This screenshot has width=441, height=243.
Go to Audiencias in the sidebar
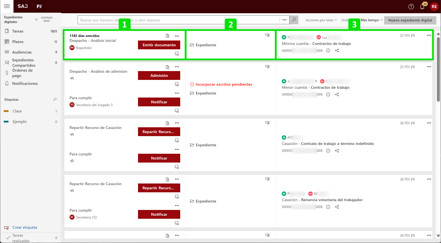tap(22, 52)
